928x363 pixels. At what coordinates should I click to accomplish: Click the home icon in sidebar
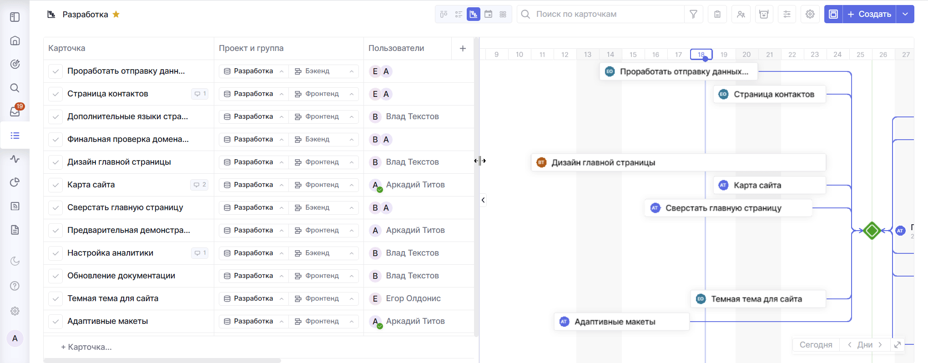pyautogui.click(x=15, y=40)
